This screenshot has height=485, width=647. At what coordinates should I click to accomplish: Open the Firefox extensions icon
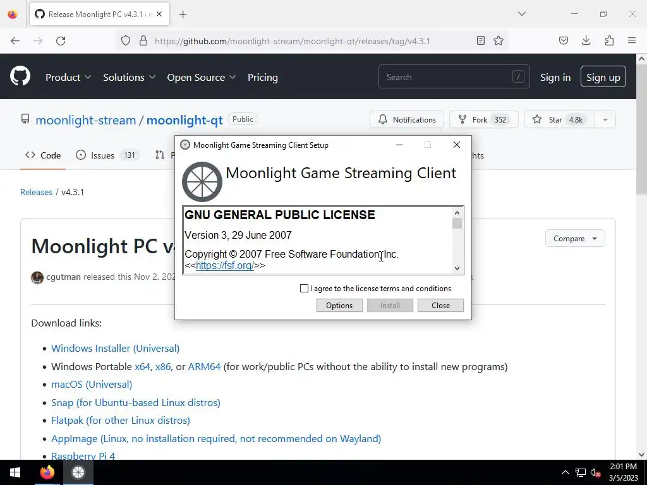coord(609,40)
